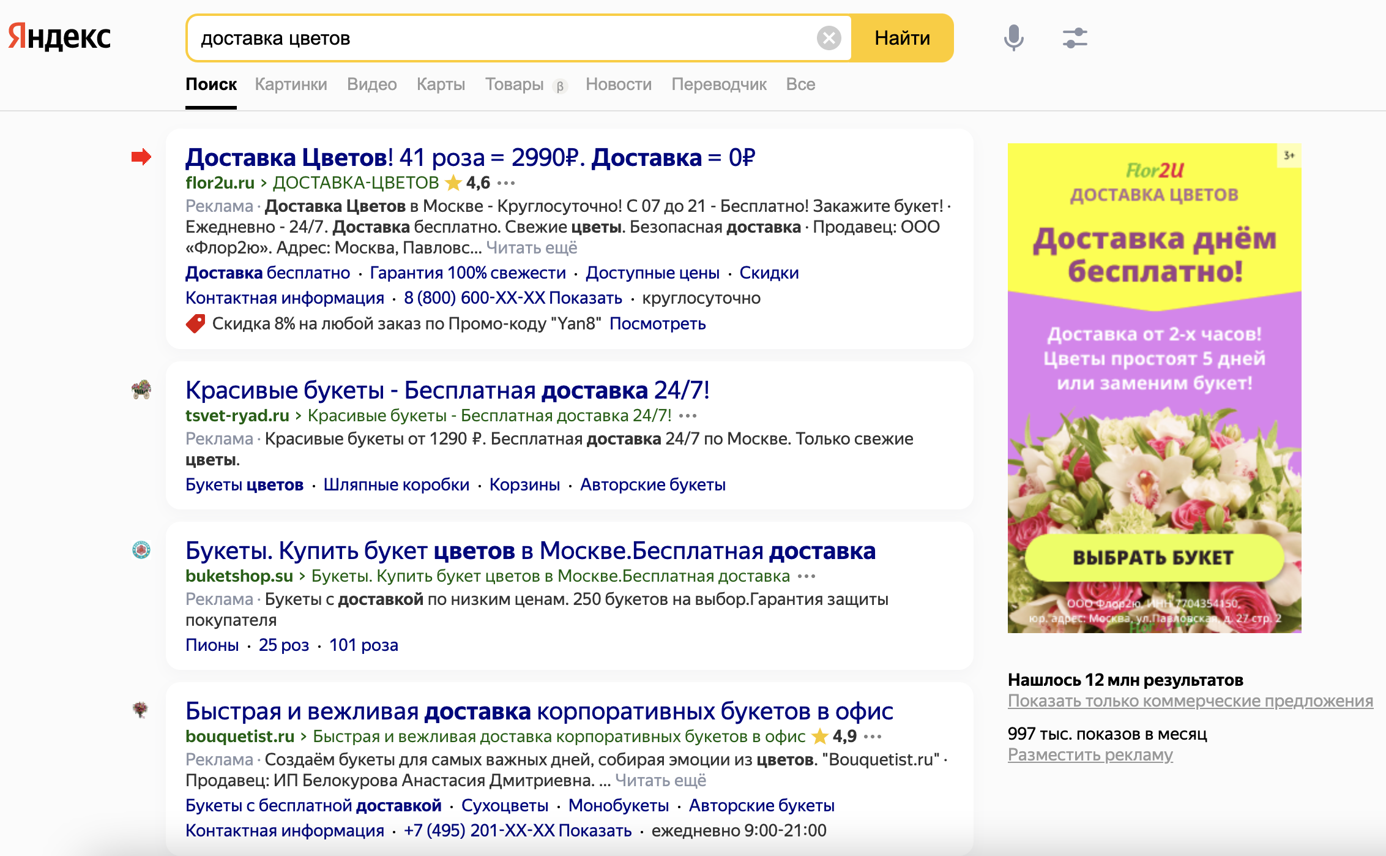This screenshot has width=1386, height=856.
Task: Open the Товары tab
Action: (x=515, y=84)
